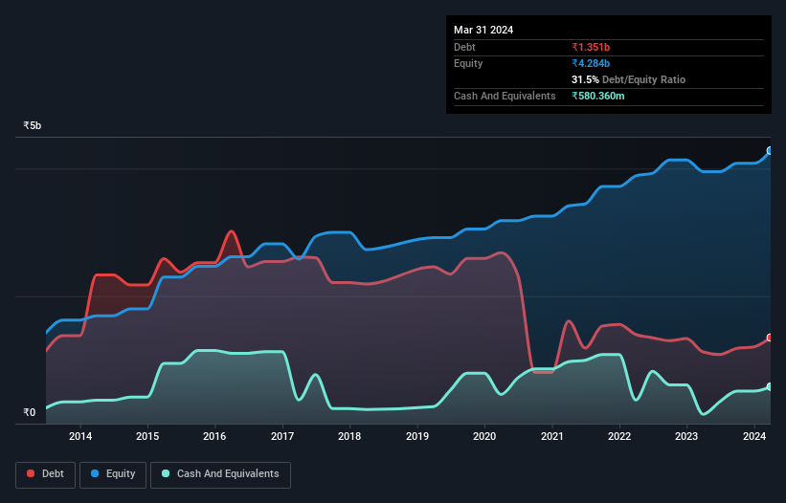786x503 pixels.
Task: Select the 2017 axis label
Action: [x=282, y=436]
